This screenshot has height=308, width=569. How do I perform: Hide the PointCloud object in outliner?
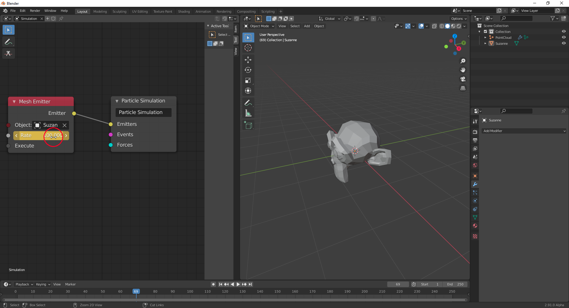click(564, 37)
